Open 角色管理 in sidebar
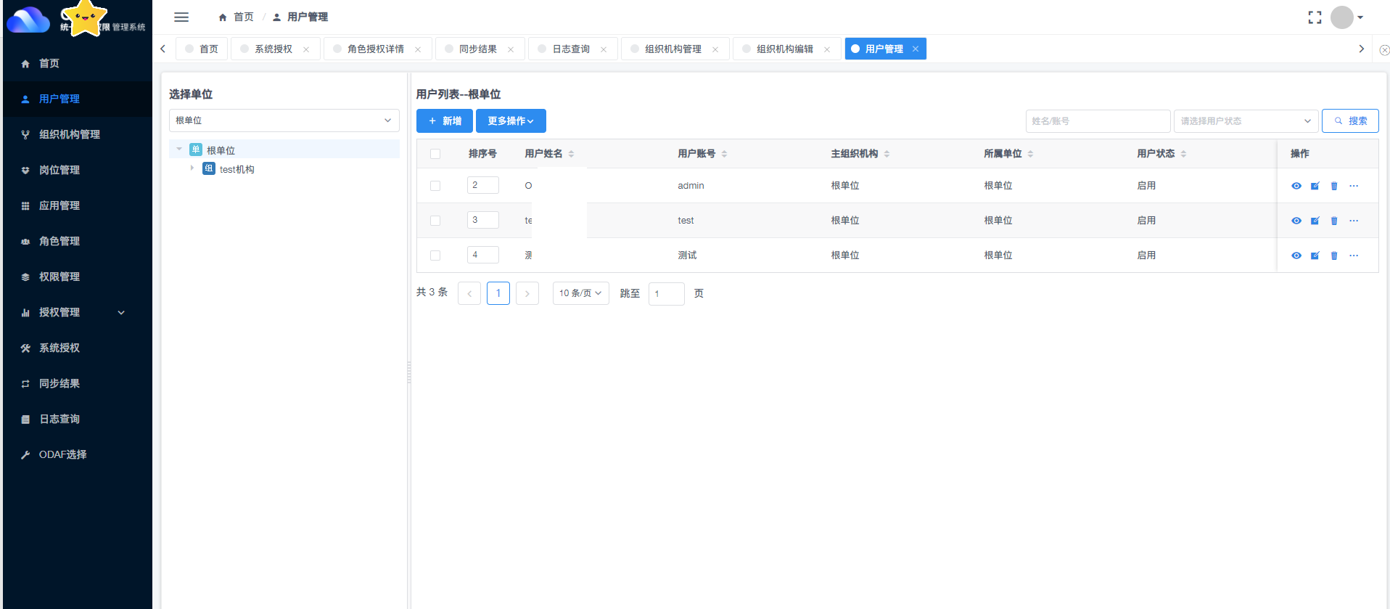The height and width of the screenshot is (609, 1390). 77,241
